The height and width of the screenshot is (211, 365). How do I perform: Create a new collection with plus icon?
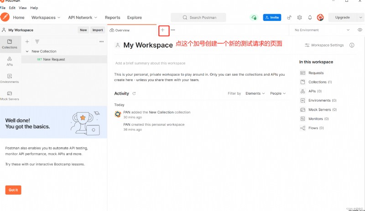[x=27, y=41]
